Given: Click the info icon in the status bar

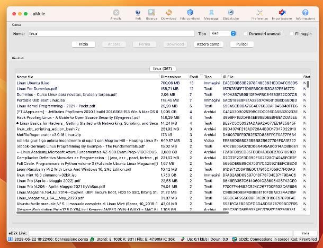Looking at the screenshot, I should (x=10, y=239).
